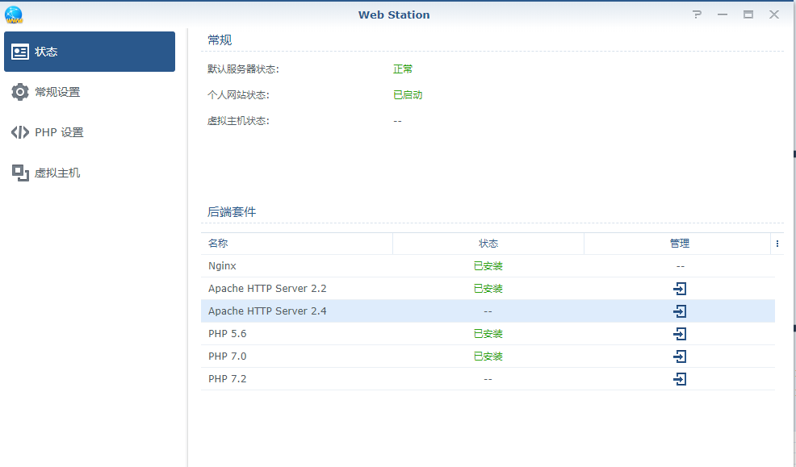Close the Web Station window
The width and height of the screenshot is (796, 467).
tap(774, 15)
